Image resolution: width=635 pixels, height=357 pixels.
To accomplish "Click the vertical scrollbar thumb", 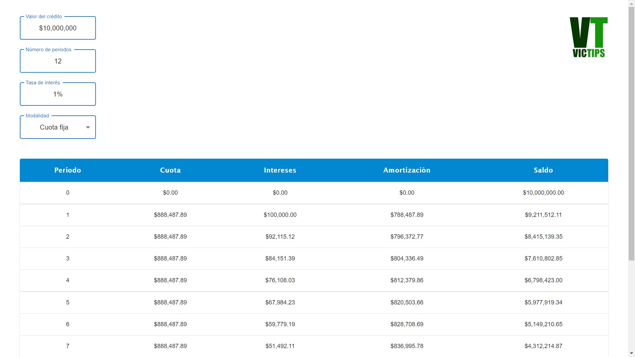I will click(x=631, y=133).
